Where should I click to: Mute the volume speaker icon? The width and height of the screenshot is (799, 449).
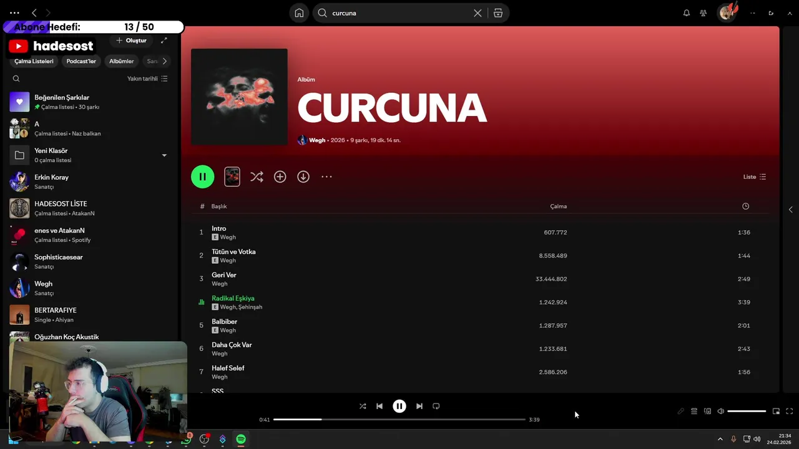[x=721, y=412]
